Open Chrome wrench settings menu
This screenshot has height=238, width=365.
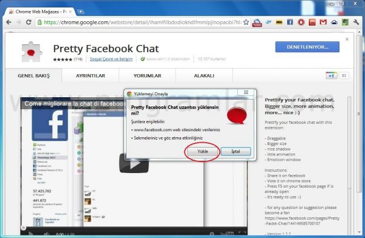point(356,22)
